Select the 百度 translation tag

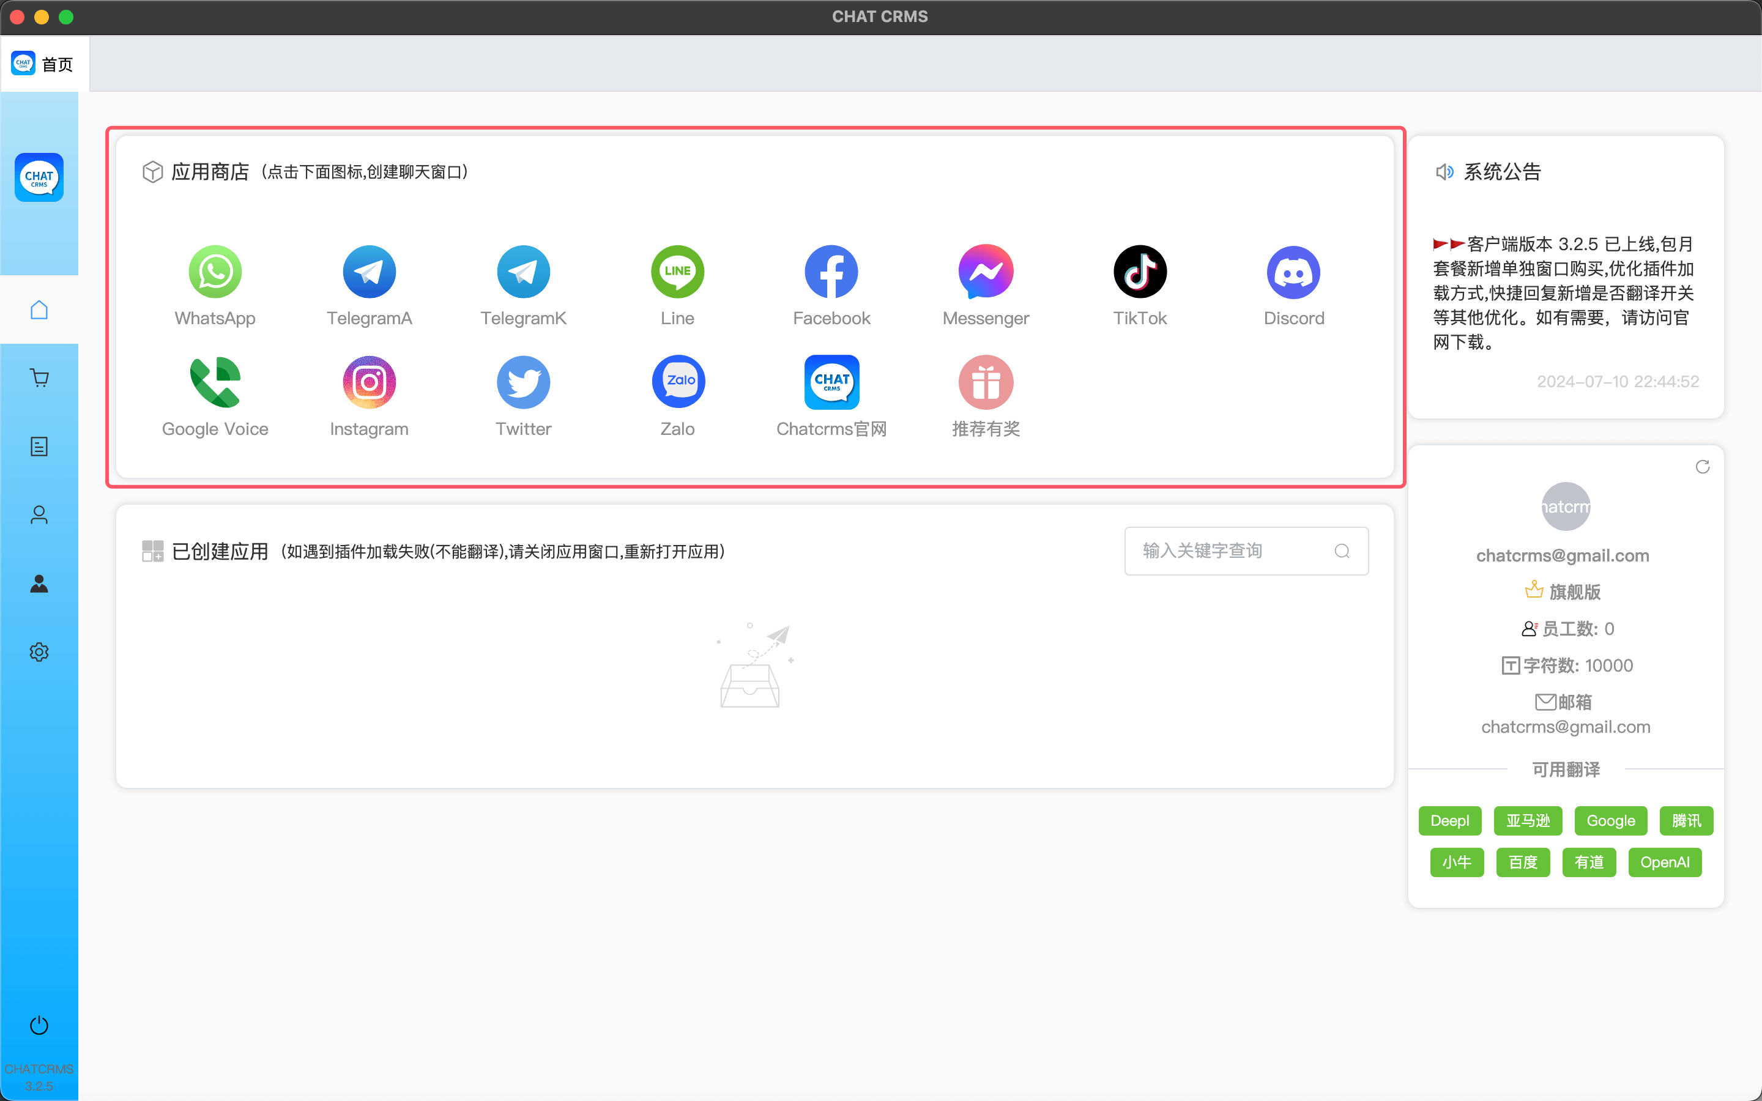(x=1523, y=862)
